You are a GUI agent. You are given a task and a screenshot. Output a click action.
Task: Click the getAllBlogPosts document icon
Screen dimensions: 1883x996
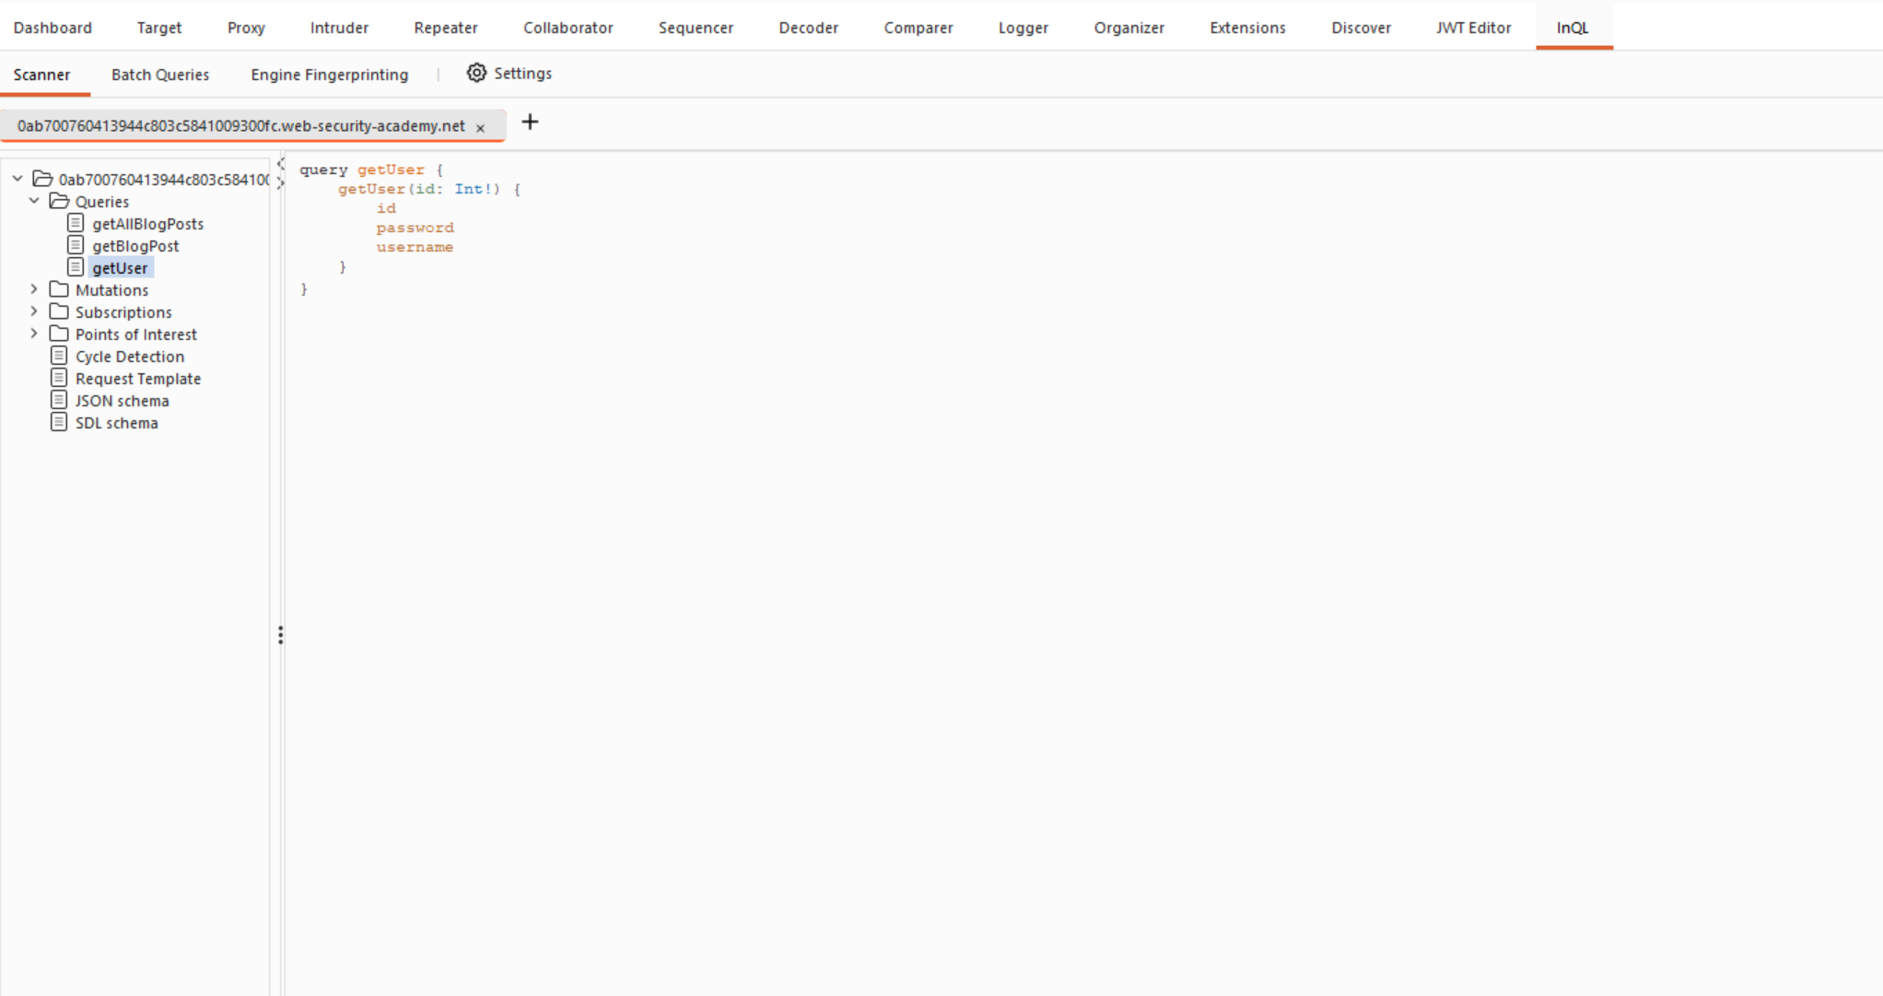click(76, 223)
